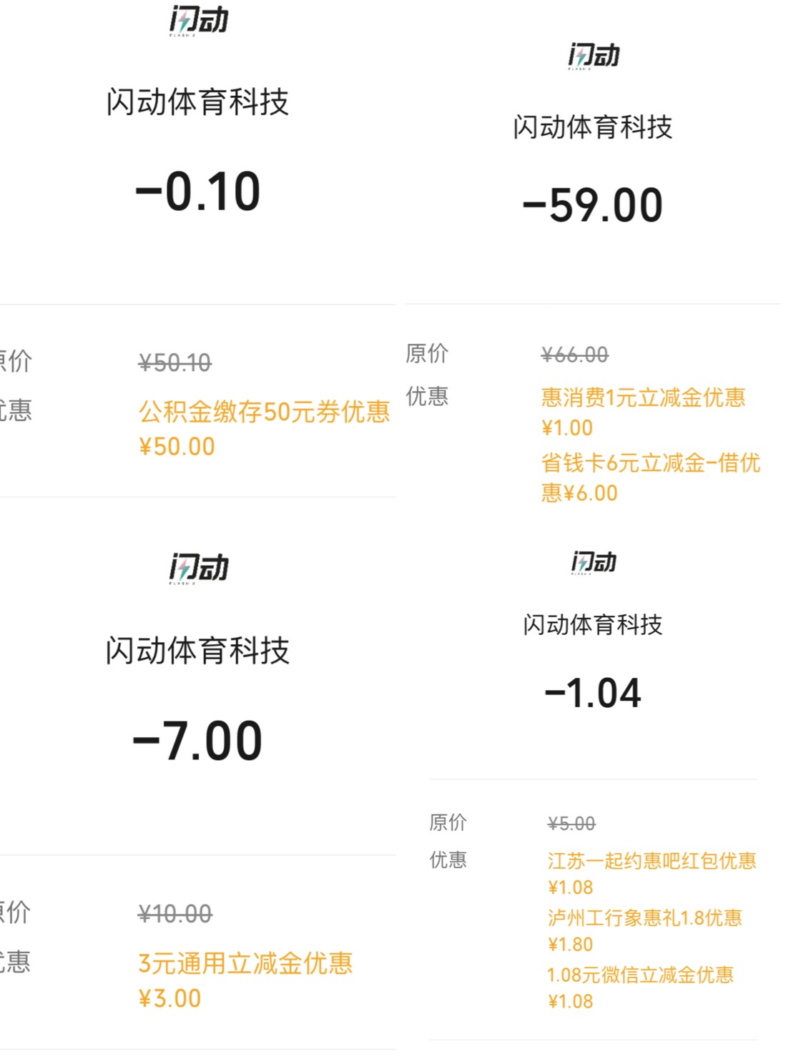Image resolution: width=791 pixels, height=1054 pixels.
Task: Open the 泸州工行象惠礼1.8优惠 discount detail
Action: [644, 917]
